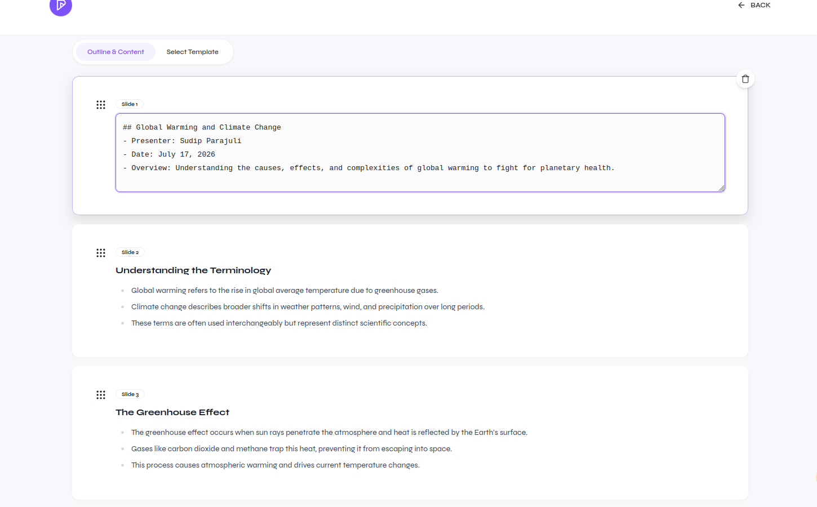Click the 'Overview: Understanding the causes' line
Screen dimensions: 817x507
tap(368, 168)
